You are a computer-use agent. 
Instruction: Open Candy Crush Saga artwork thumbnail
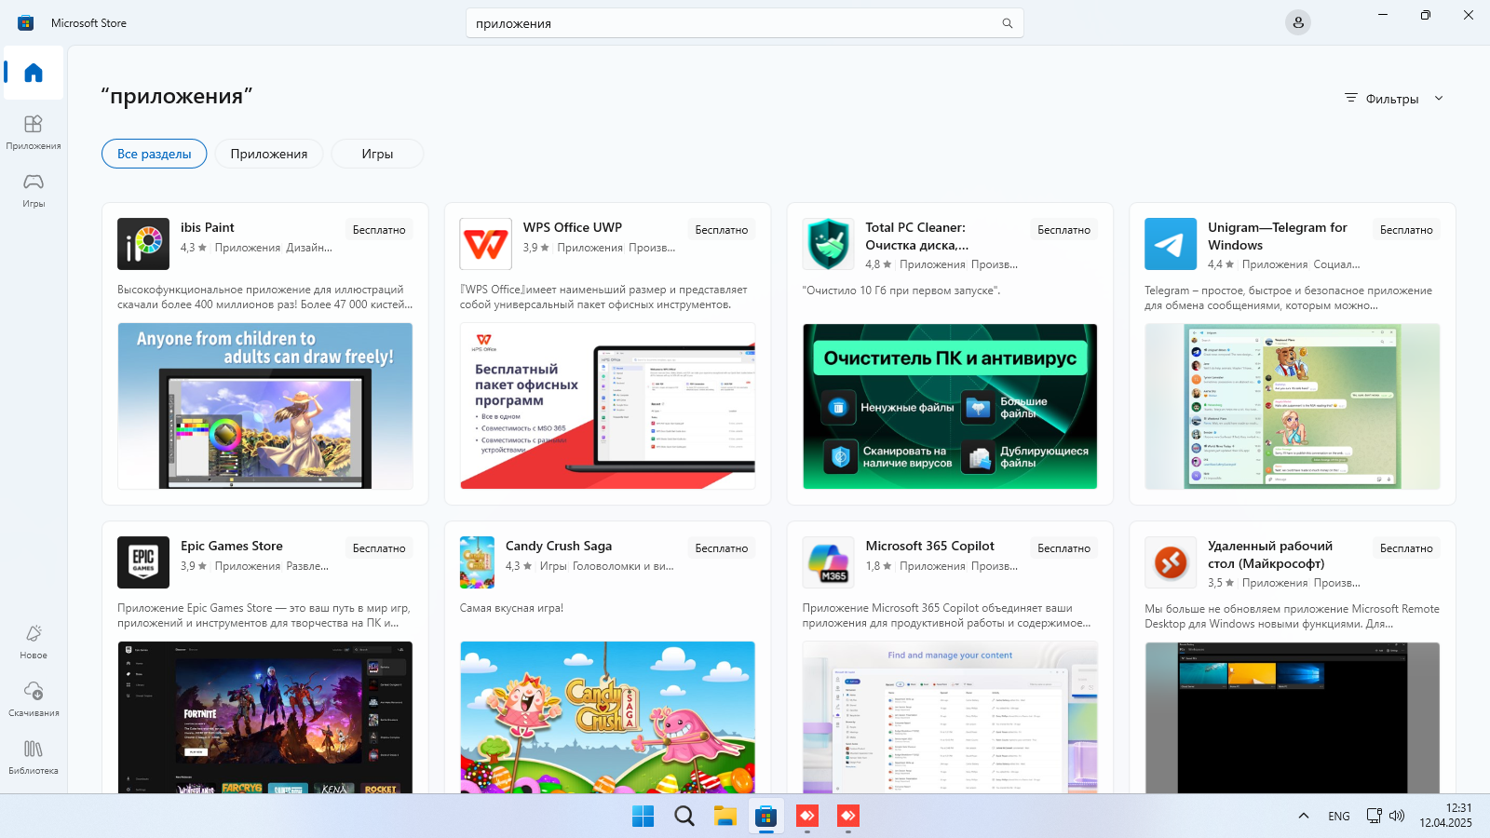pyautogui.click(x=608, y=717)
